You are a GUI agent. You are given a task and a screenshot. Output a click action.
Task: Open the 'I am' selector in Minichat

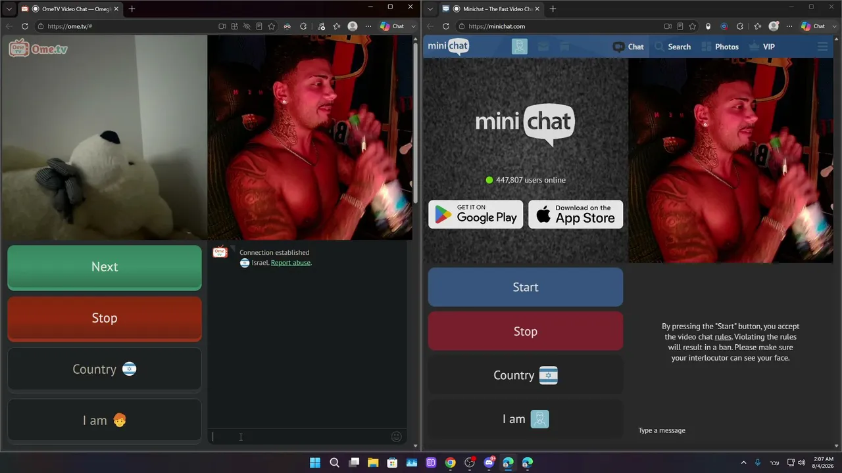pos(526,419)
